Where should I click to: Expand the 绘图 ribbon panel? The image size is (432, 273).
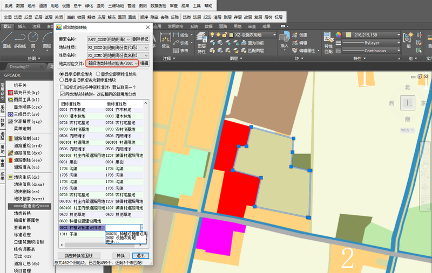(x=34, y=58)
